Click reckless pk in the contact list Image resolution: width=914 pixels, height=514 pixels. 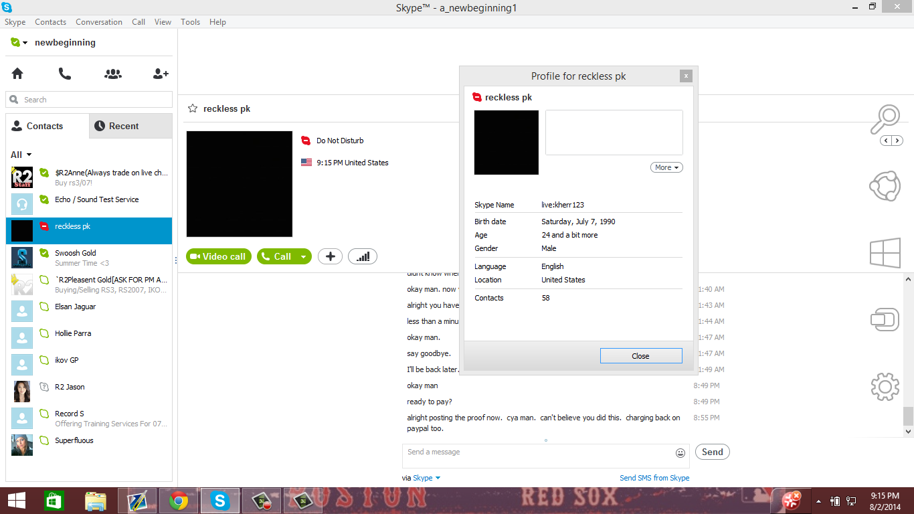click(x=89, y=231)
